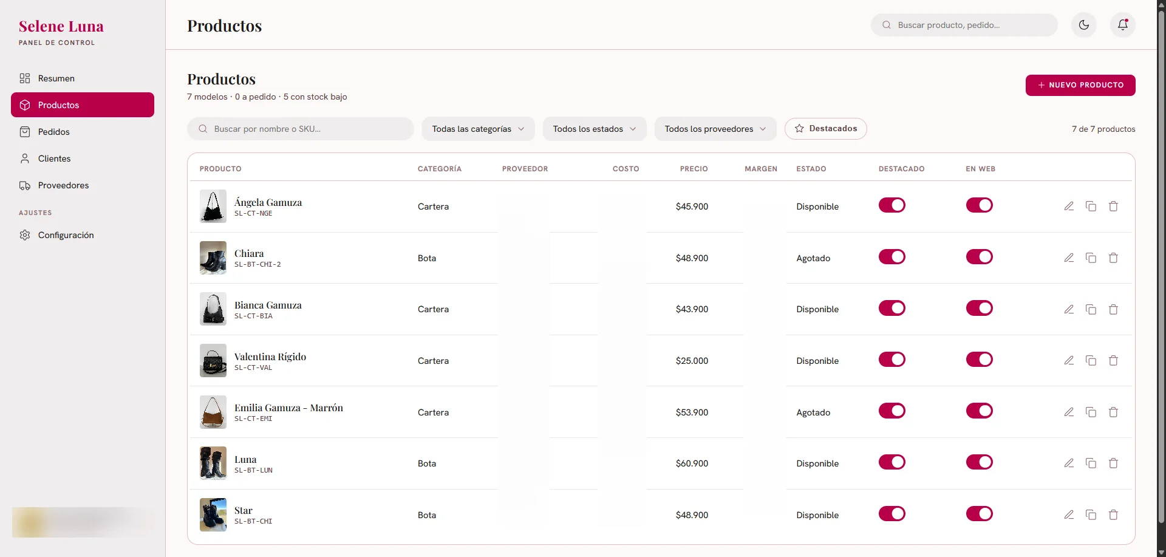Delete the Chiara product
Viewport: 1166px width, 557px height.
click(1113, 258)
